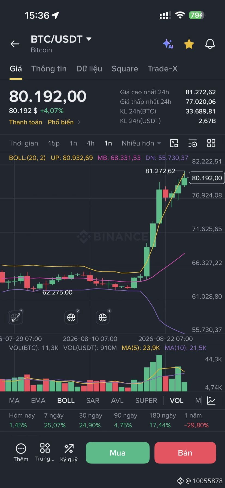225x488 pixels.
Task: Go back with the left arrow
Action: pos(15,44)
